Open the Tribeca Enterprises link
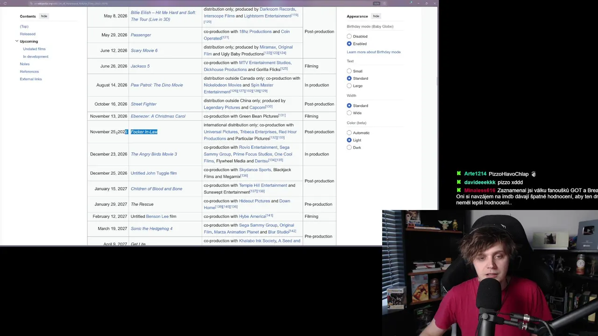Screen dimensions: 598x336 pos(258,132)
